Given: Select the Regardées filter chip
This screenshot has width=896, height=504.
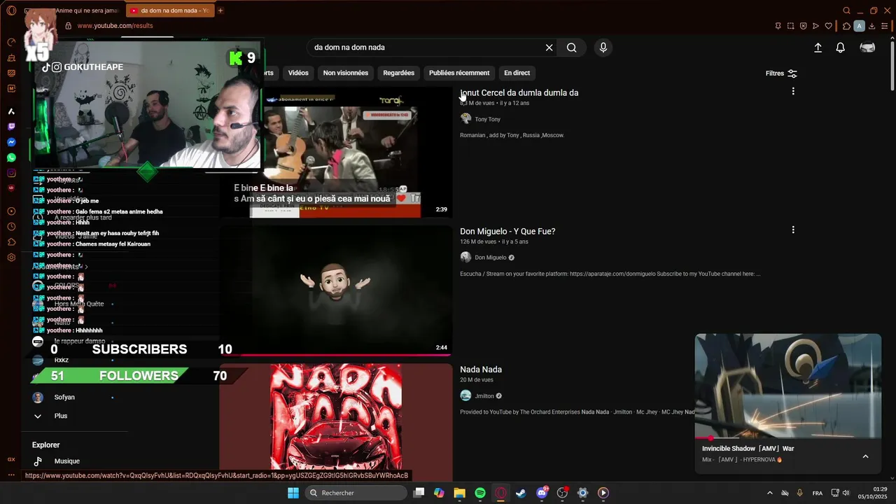Looking at the screenshot, I should pyautogui.click(x=399, y=73).
